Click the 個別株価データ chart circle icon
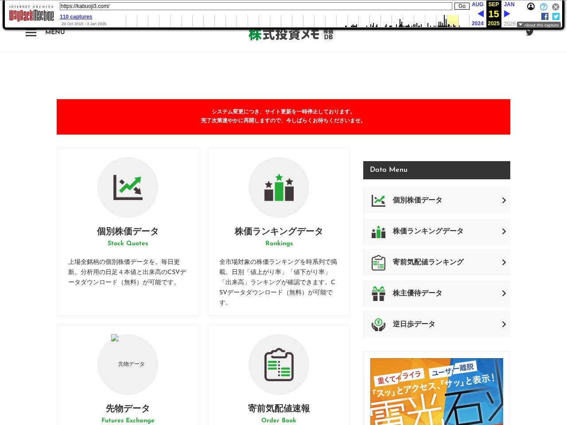The image size is (567, 425). point(128,187)
